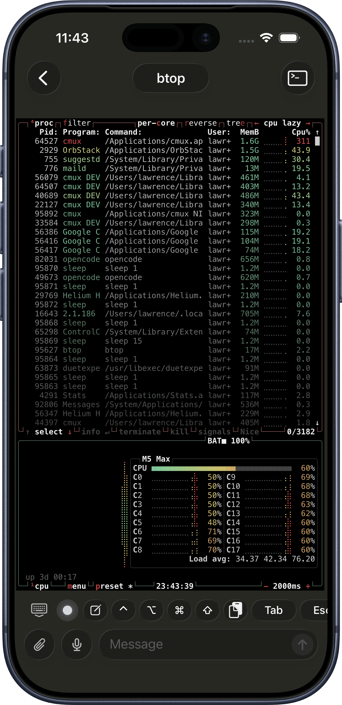Tap the send arrow button
342x705 pixels.
(x=302, y=645)
